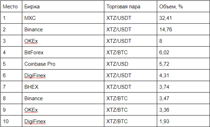
Task: Select the MXC exchange cell
Action: coord(30,18)
